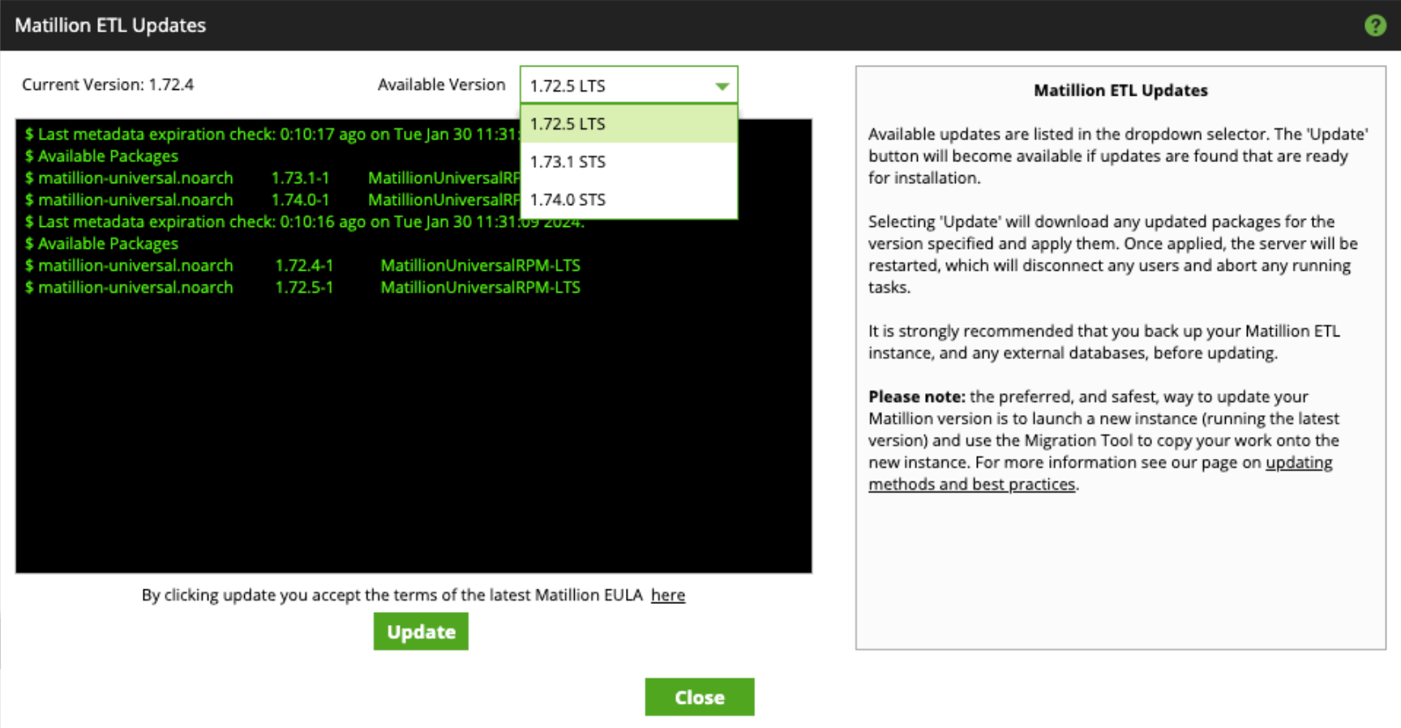Expand the Available Version dropdown arrow

point(722,86)
